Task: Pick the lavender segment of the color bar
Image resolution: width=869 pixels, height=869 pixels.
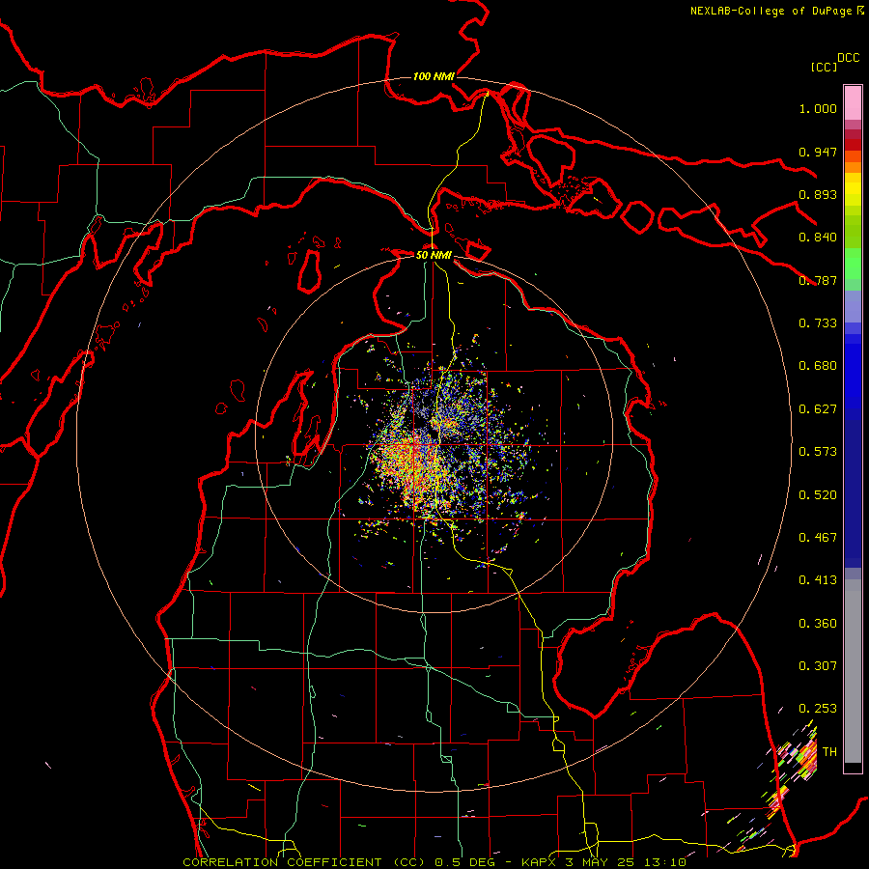Action: (x=853, y=306)
